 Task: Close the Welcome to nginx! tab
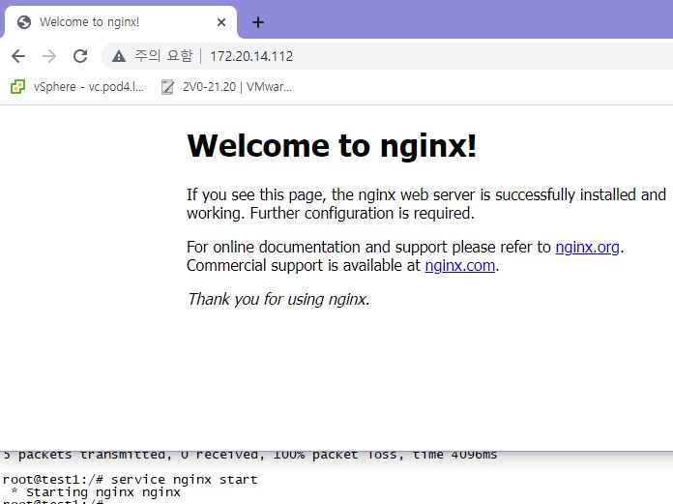(221, 22)
